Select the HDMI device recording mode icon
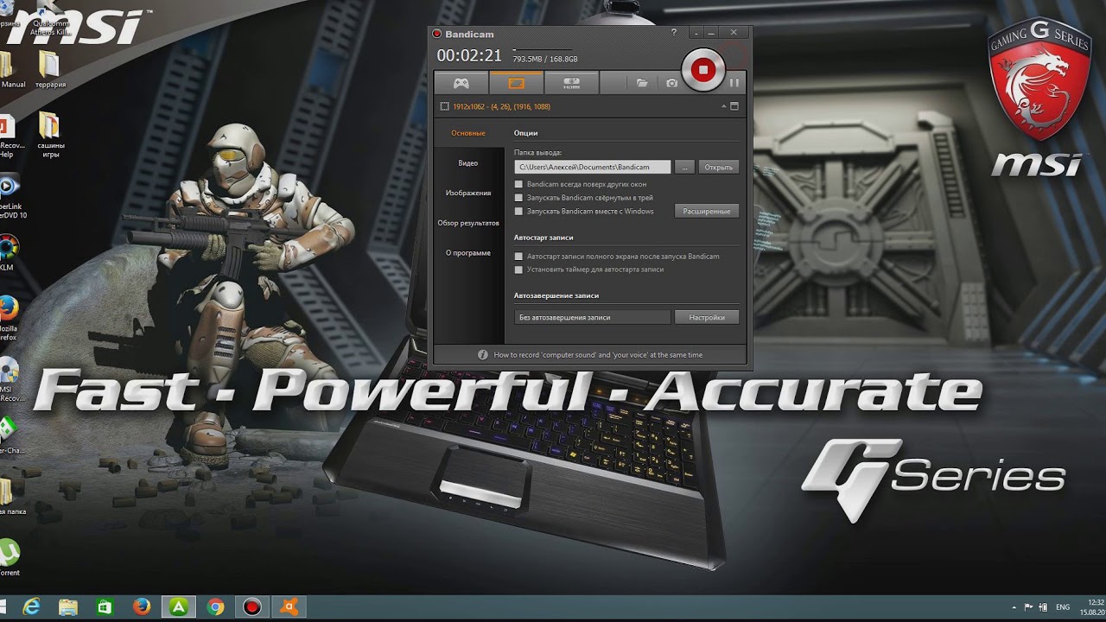 (x=571, y=83)
